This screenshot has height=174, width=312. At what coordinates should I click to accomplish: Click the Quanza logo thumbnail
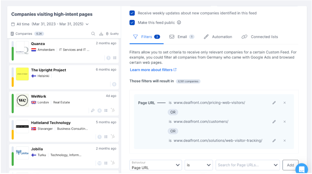pos(22,48)
